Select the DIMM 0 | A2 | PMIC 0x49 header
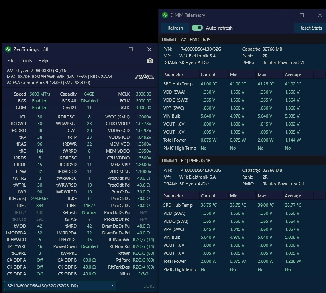 (x=242, y=39)
